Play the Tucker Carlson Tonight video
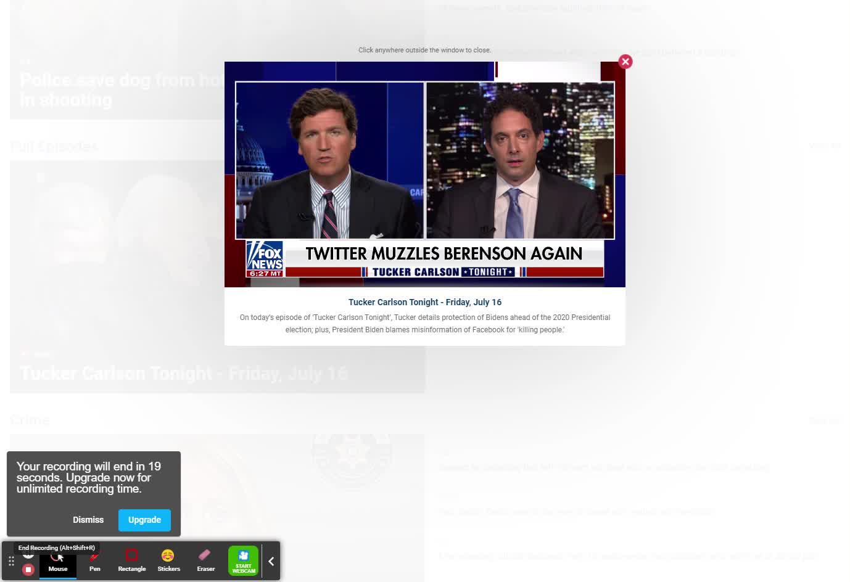 (x=425, y=174)
